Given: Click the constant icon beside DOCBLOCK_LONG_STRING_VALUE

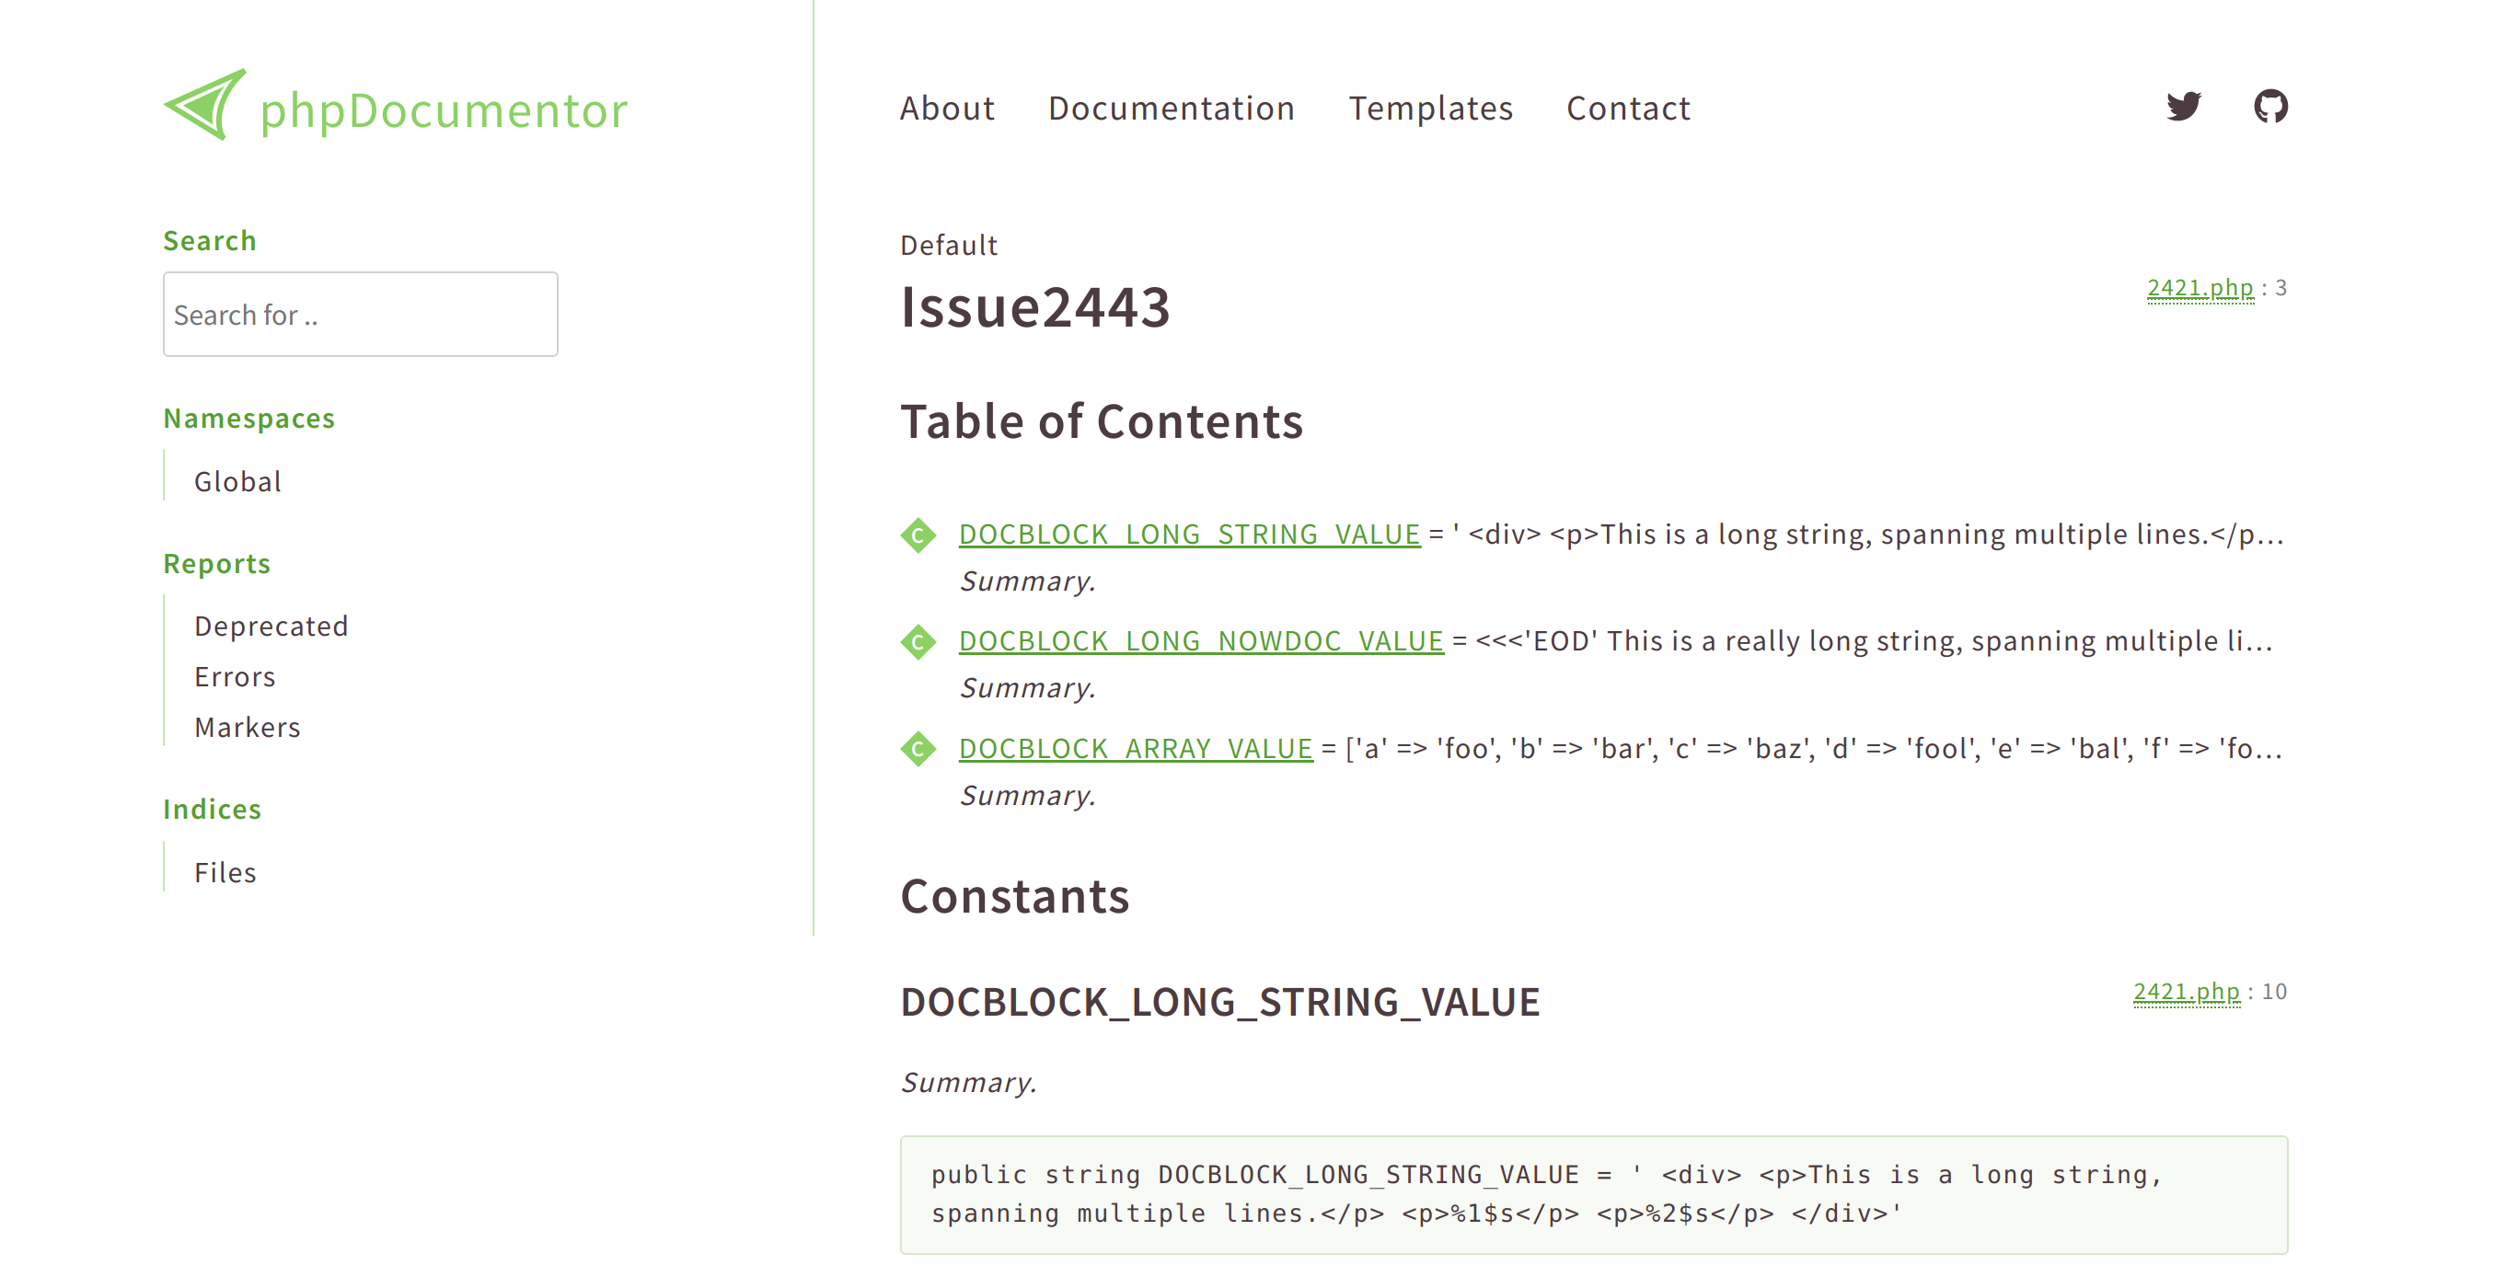Looking at the screenshot, I should 918,534.
